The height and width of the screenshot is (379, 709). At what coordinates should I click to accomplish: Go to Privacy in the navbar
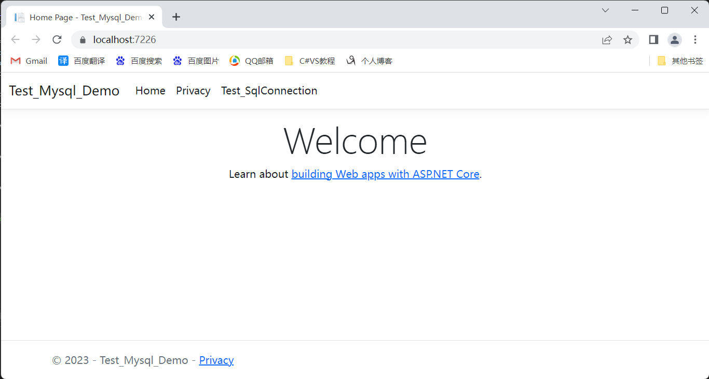(193, 91)
